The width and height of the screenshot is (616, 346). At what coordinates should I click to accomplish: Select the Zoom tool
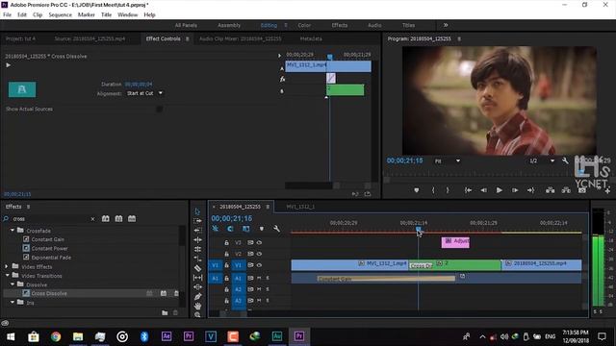click(x=197, y=314)
